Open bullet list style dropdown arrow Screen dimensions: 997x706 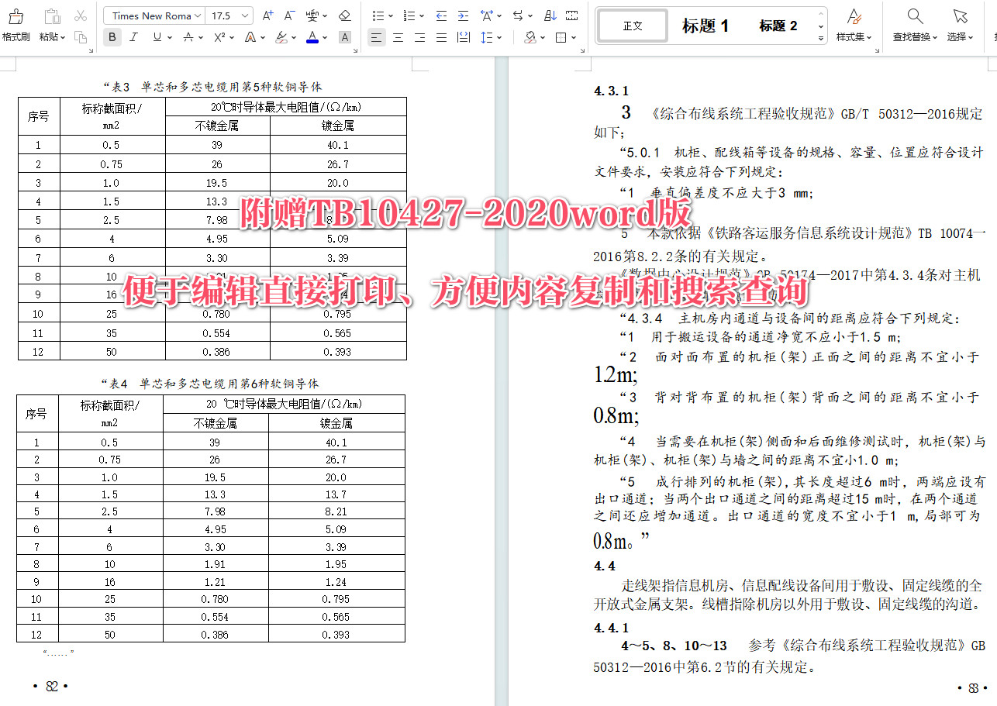[x=390, y=16]
